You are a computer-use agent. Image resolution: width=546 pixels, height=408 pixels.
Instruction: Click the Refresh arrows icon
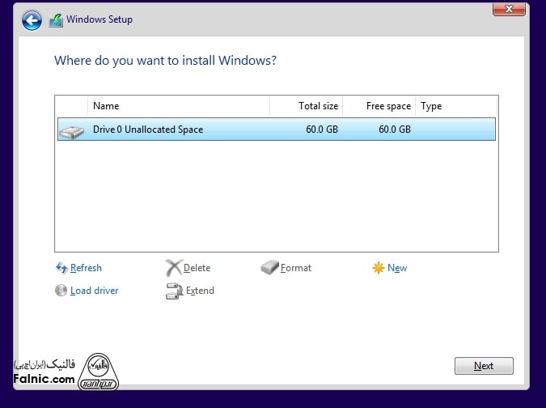pos(61,268)
